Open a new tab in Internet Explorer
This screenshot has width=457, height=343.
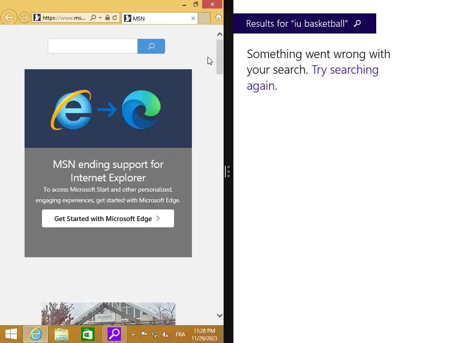204,18
